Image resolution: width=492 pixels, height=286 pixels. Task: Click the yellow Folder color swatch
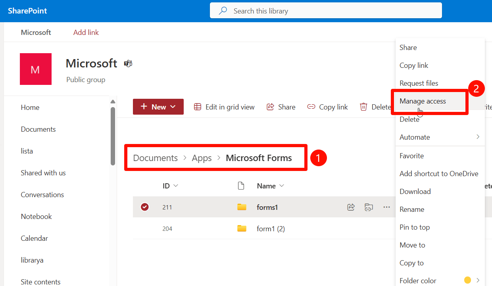click(x=468, y=280)
